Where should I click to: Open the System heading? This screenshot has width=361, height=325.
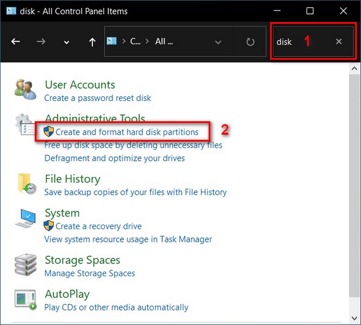tap(62, 213)
